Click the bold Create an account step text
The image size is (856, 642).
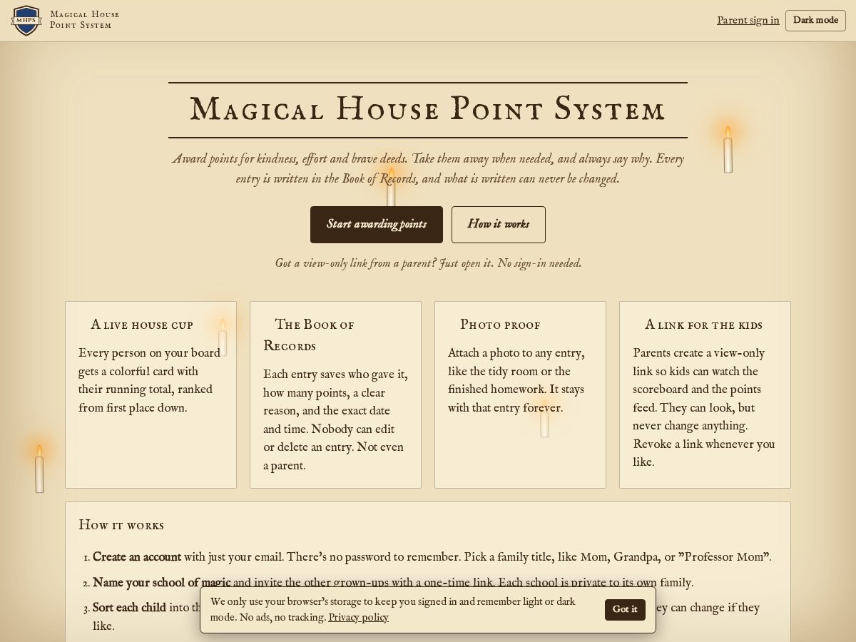(x=137, y=557)
